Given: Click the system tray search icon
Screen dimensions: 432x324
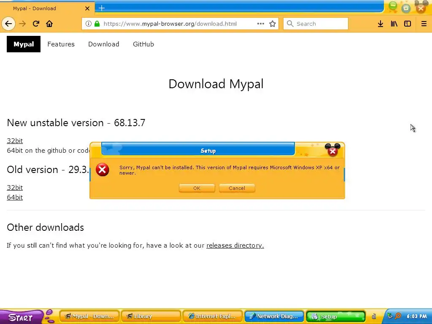Looking at the screenshot, I should coord(398,316).
